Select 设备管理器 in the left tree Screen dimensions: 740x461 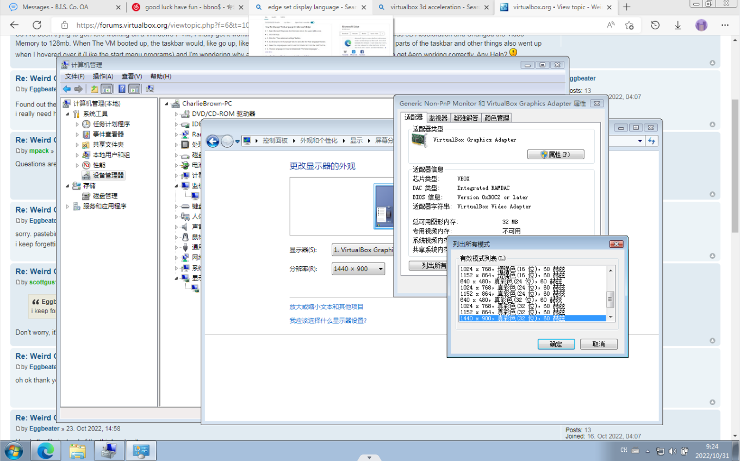[x=103, y=176]
